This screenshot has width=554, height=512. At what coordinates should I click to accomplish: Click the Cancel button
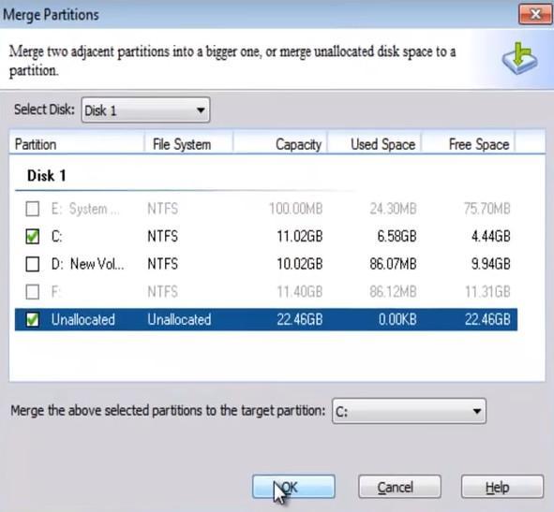tap(399, 487)
